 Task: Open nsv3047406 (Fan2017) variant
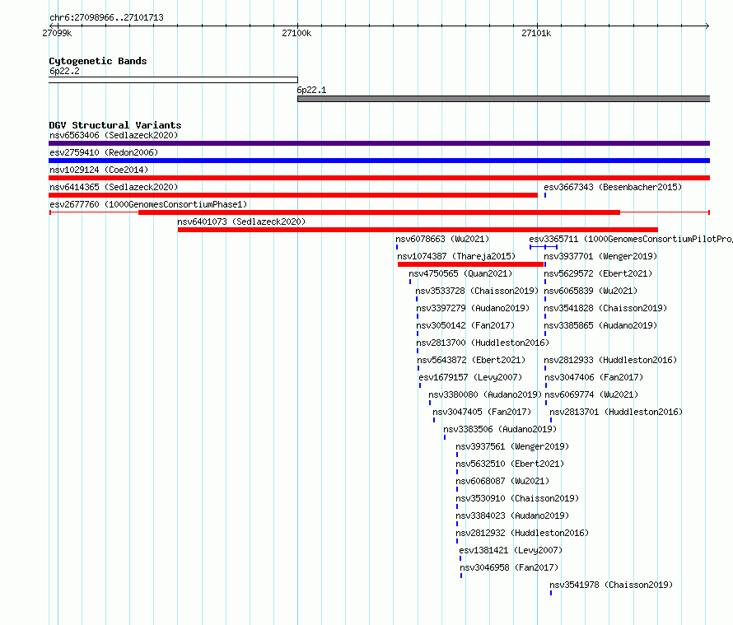pos(594,377)
